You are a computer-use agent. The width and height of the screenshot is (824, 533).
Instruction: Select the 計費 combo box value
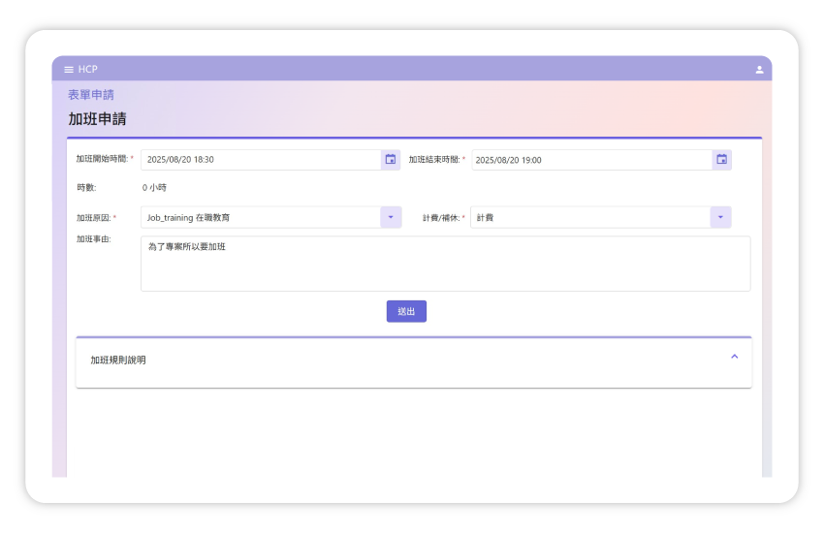(x=589, y=218)
